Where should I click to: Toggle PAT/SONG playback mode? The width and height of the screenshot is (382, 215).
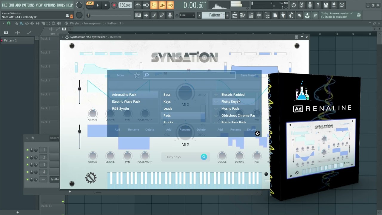tap(90, 5)
